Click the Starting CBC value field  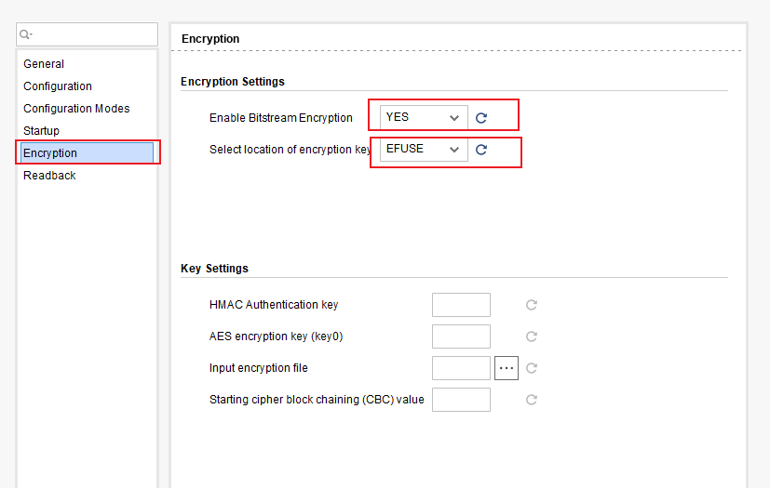(x=461, y=400)
